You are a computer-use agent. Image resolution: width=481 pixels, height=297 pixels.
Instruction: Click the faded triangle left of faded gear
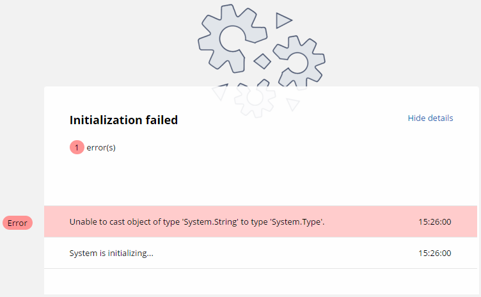click(220, 92)
